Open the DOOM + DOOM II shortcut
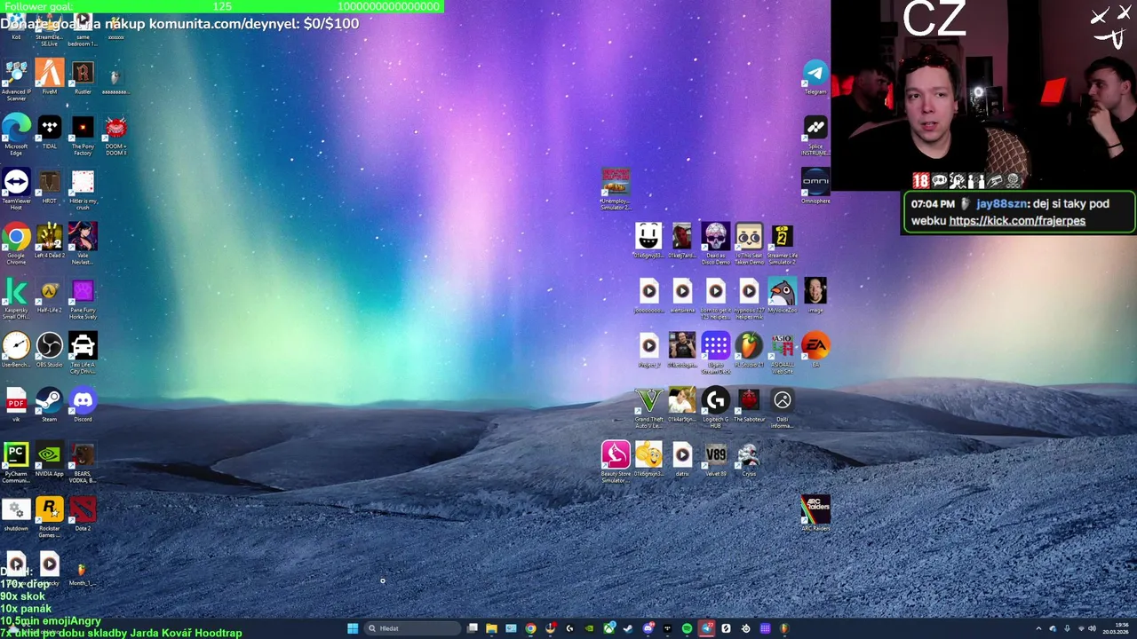This screenshot has height=639, width=1137. (115, 134)
